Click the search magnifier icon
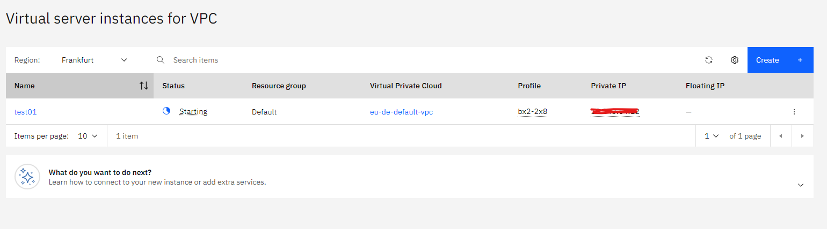The height and width of the screenshot is (229, 827). coord(160,60)
